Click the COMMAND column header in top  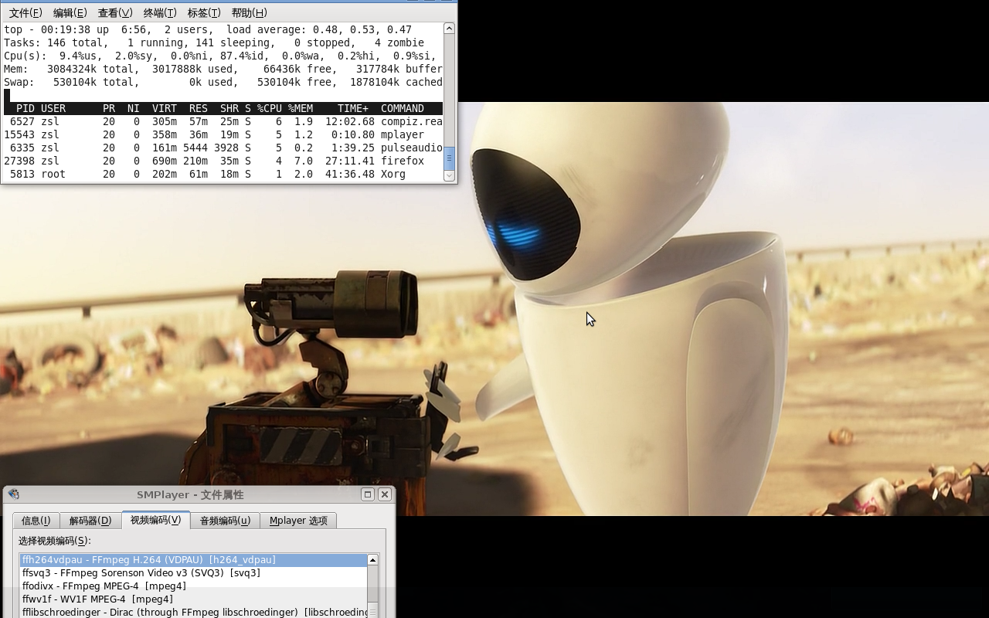[403, 109]
